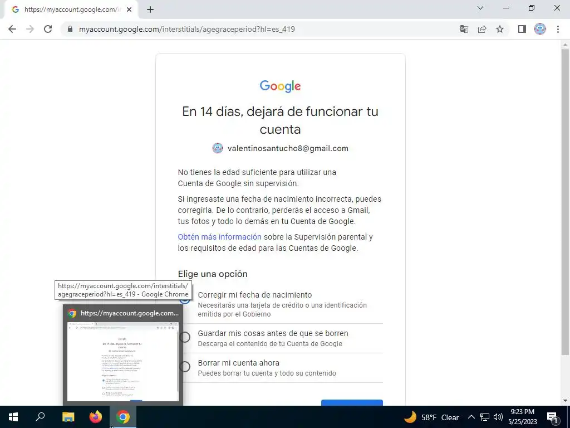Open the Chrome side panel icon

click(522, 29)
